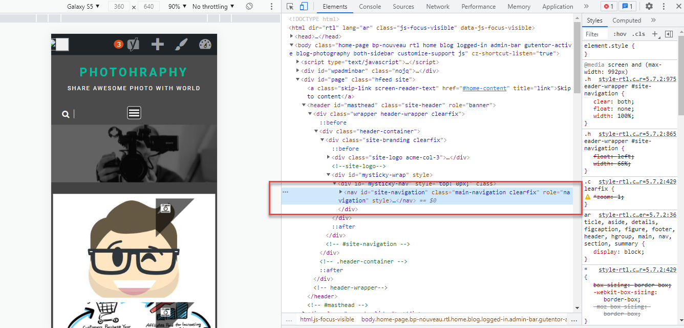Click the PHOTOHRAPHY site title
This screenshot has width=684, height=328.
[x=134, y=72]
